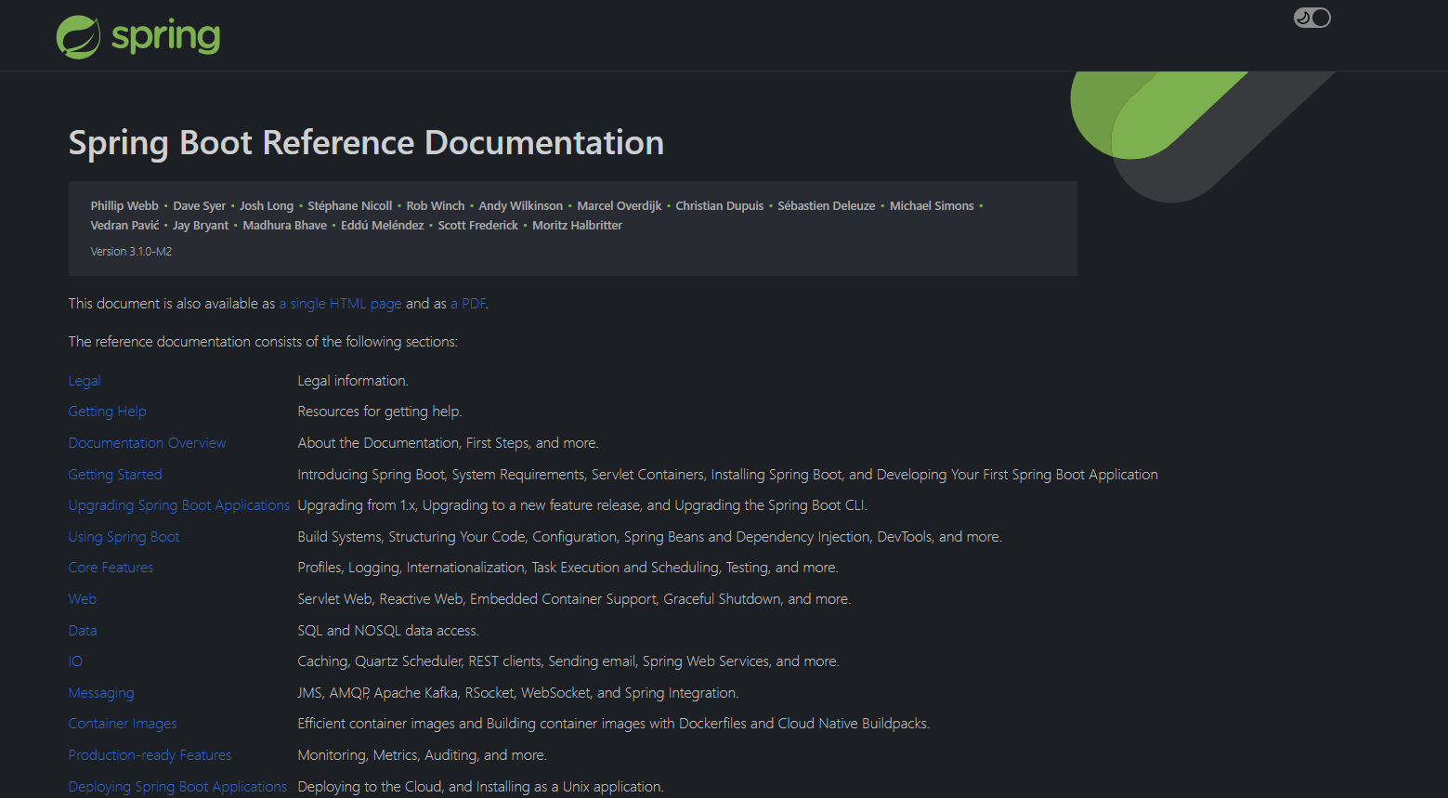Click 'Upgrading from 1.x' description text
This screenshot has height=798, width=1448.
582,505
